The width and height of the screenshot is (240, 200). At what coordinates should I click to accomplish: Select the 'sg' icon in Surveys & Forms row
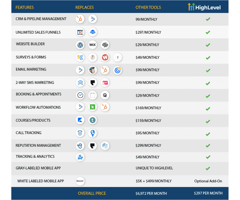[x=80, y=57]
